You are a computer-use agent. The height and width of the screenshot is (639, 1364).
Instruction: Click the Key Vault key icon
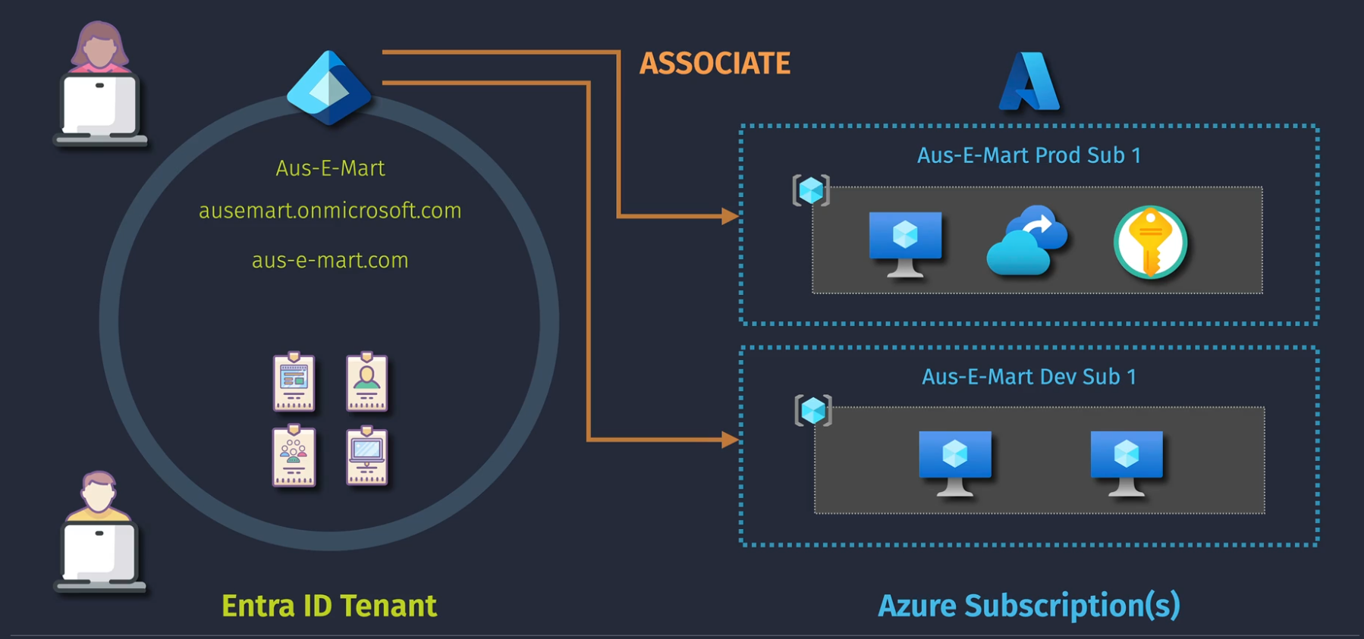click(1150, 243)
